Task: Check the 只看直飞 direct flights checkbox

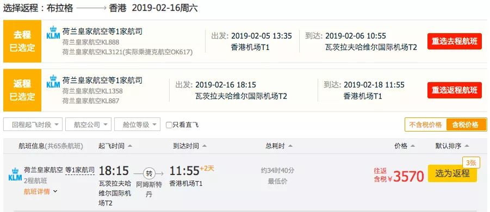Action: (169, 125)
